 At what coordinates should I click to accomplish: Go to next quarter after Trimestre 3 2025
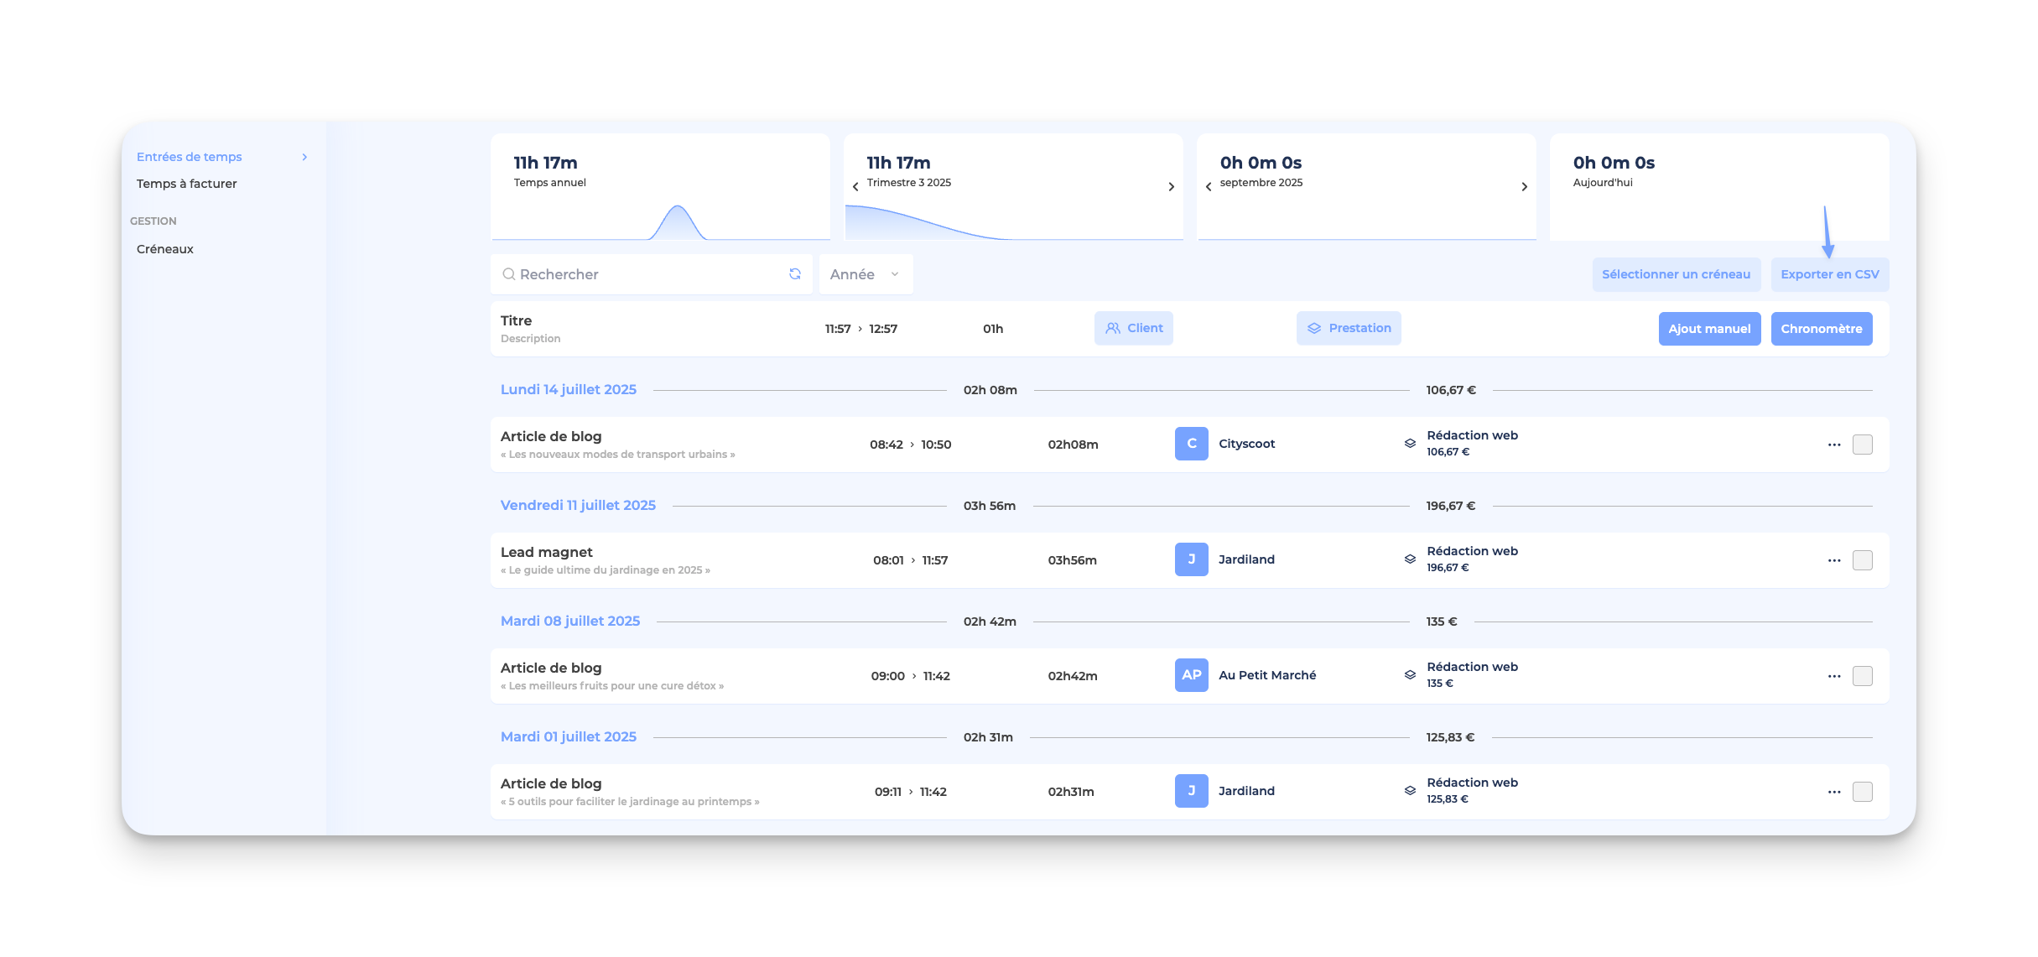1171,187
